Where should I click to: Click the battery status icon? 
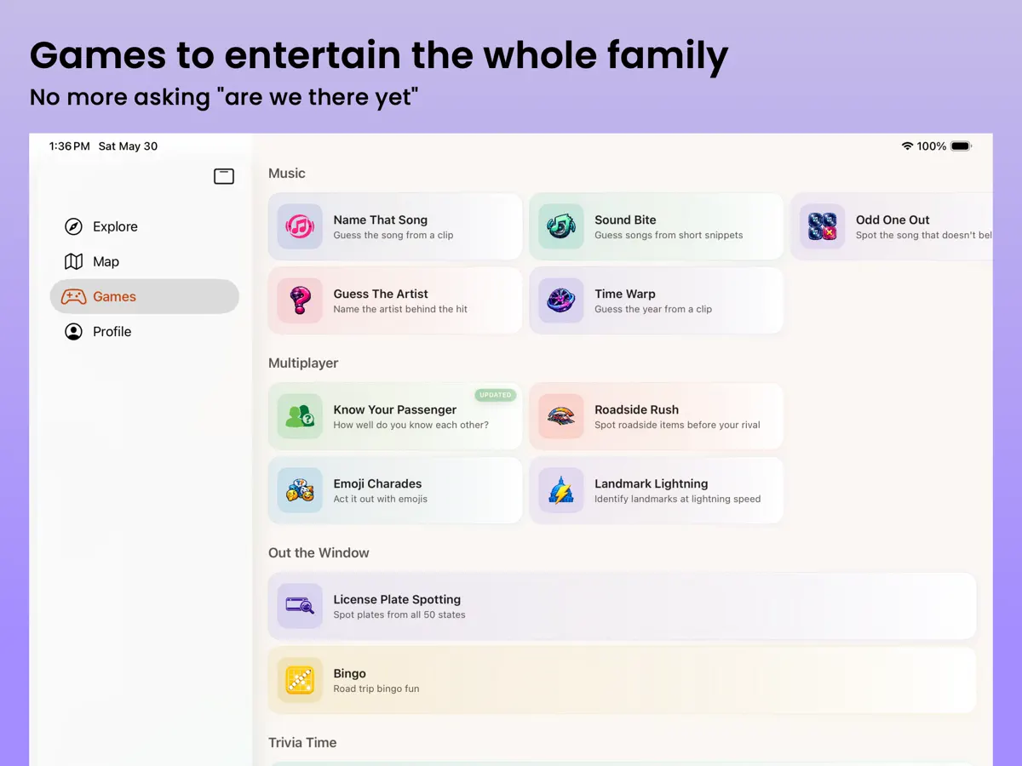(961, 146)
